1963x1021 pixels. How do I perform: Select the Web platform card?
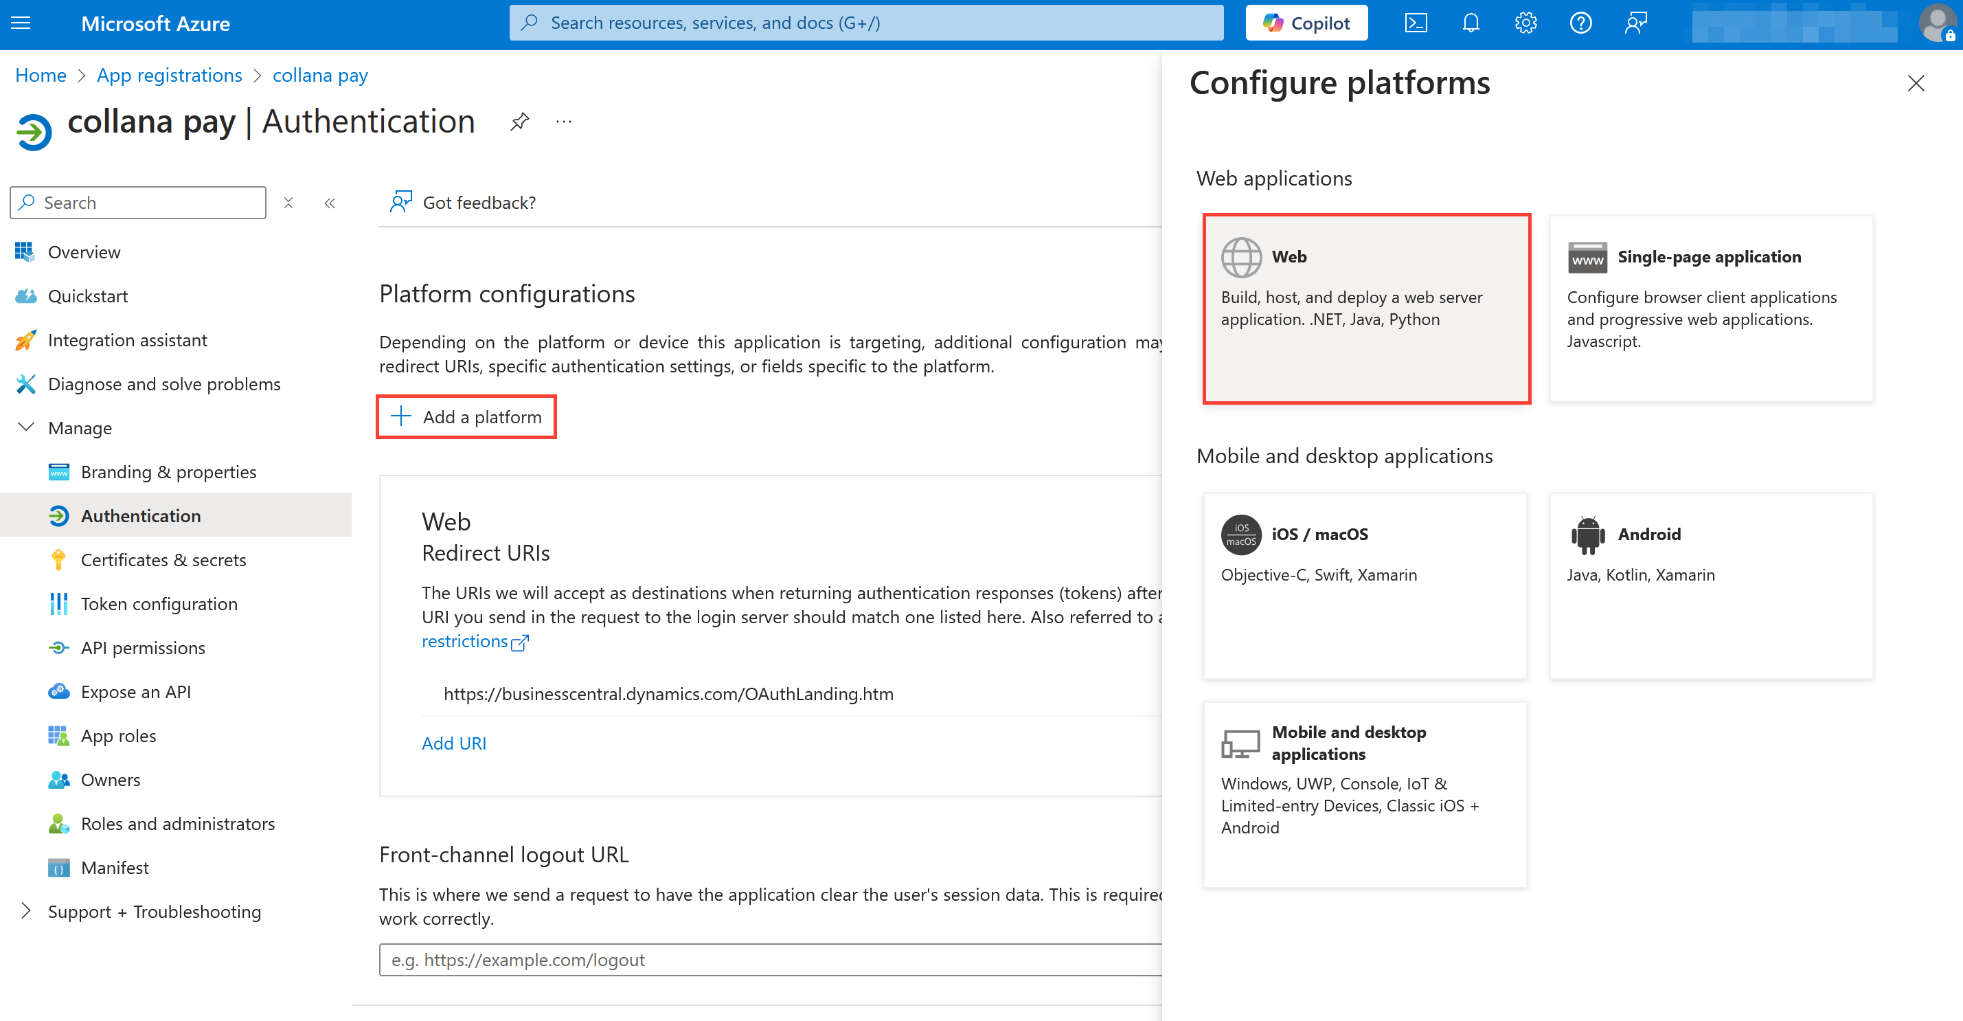tap(1366, 308)
